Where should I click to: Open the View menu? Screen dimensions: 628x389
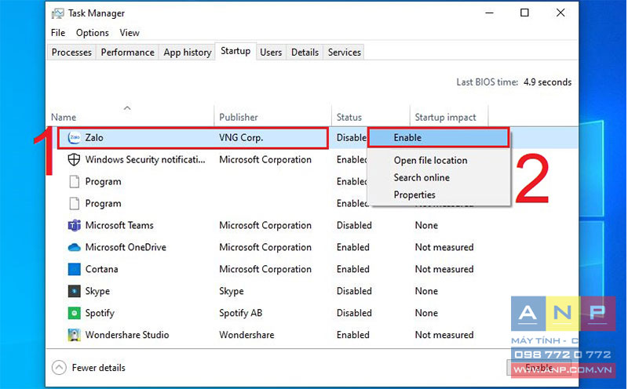[130, 33]
